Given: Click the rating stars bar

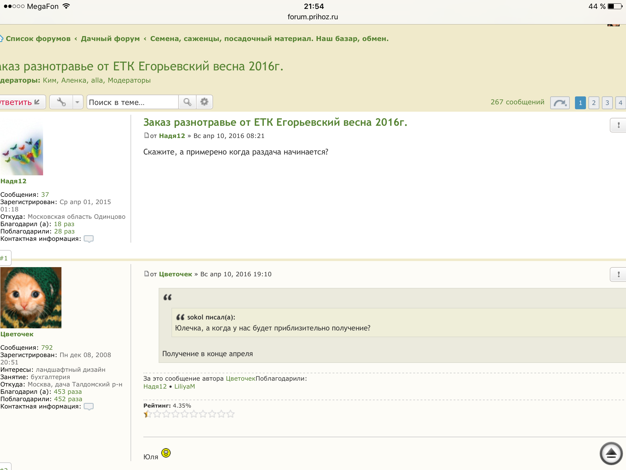Looking at the screenshot, I should click(x=189, y=414).
